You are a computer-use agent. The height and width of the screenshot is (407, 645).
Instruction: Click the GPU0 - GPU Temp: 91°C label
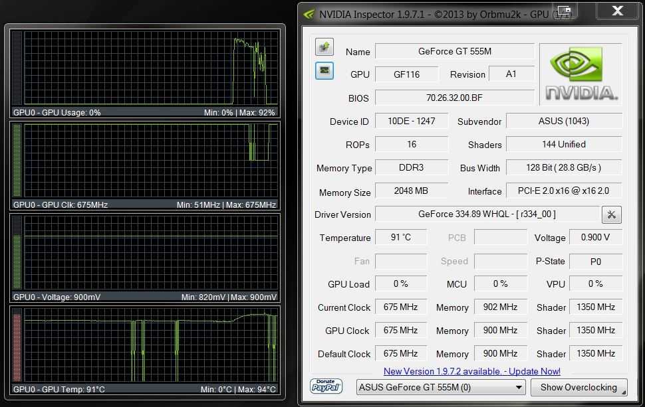59,389
